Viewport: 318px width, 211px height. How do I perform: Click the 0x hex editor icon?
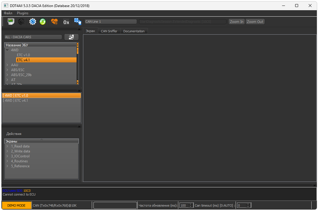click(66, 22)
